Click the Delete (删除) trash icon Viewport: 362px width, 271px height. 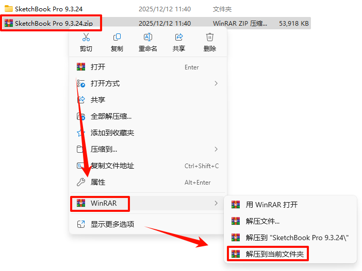210,37
